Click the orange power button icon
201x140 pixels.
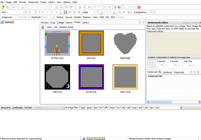139,7
